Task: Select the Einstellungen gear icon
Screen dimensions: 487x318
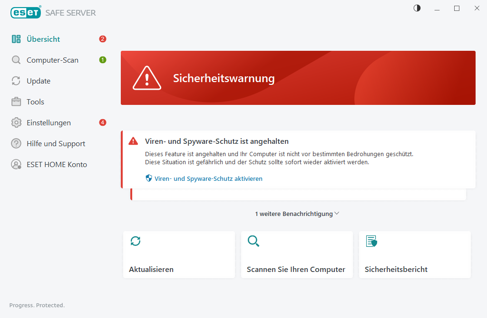Action: [x=16, y=122]
